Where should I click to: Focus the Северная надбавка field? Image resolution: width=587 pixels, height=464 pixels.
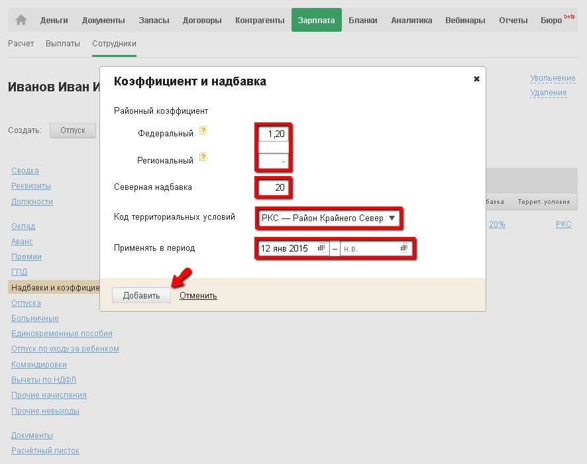pyautogui.click(x=273, y=187)
